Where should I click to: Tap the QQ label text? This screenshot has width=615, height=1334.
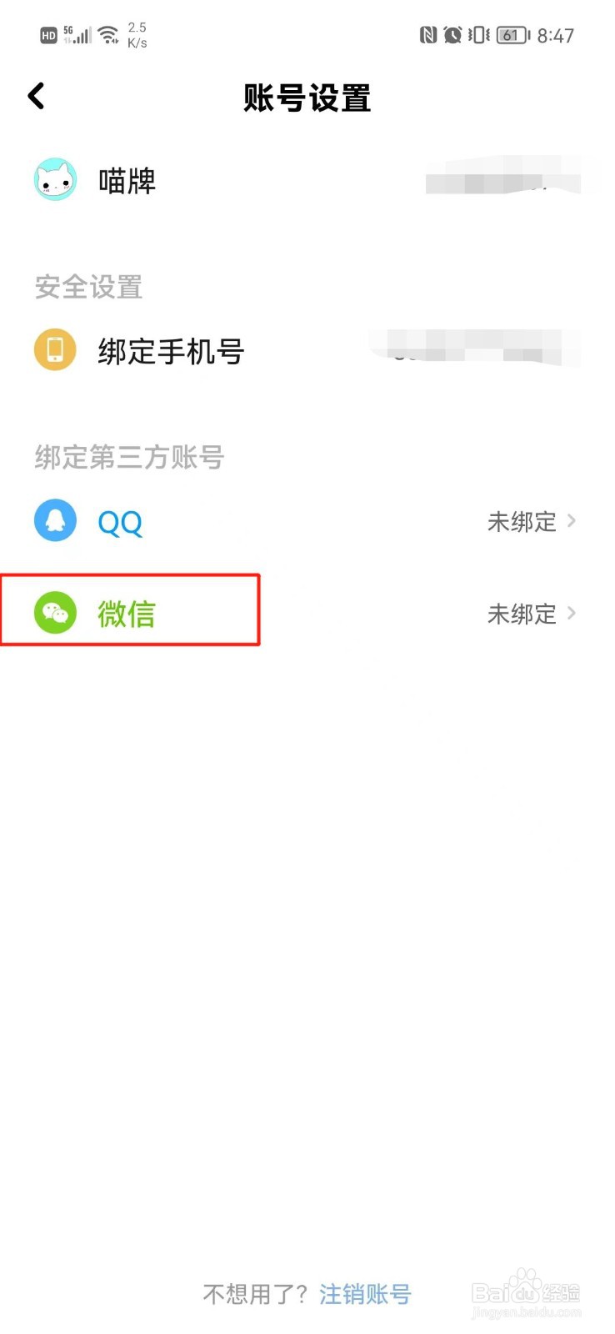120,523
